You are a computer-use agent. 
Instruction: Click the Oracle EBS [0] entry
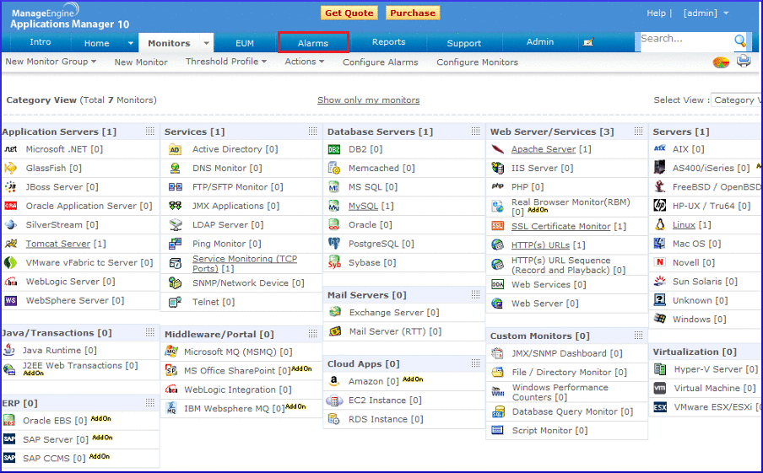tap(55, 420)
